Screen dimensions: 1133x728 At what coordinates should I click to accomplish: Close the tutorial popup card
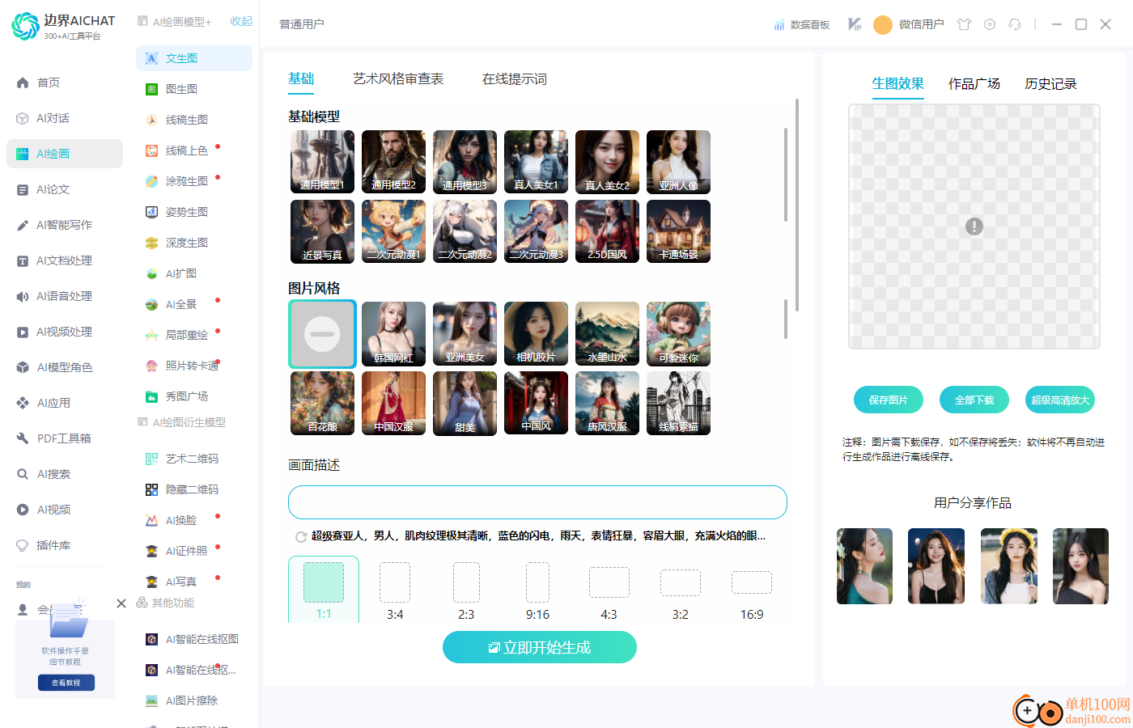[121, 603]
